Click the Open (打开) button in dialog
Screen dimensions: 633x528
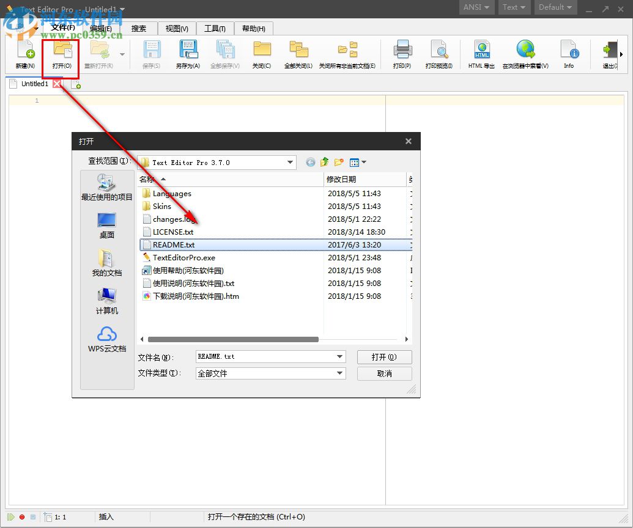click(384, 357)
